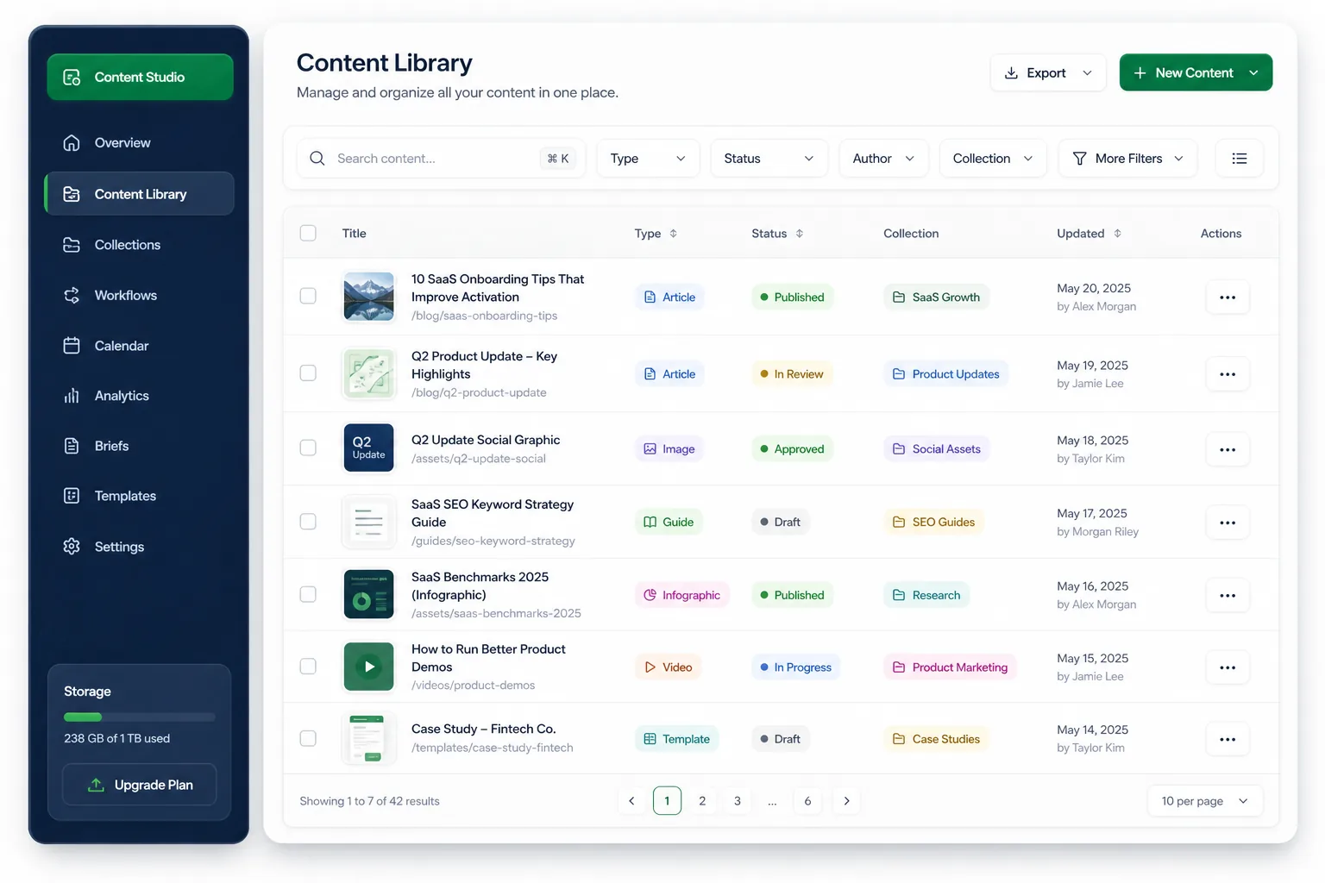Click the search magnifier icon
The width and height of the screenshot is (1325, 883).
(x=317, y=159)
